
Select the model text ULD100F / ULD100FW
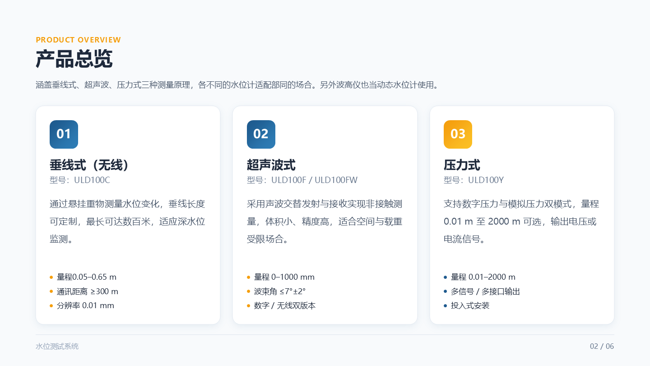(x=314, y=180)
